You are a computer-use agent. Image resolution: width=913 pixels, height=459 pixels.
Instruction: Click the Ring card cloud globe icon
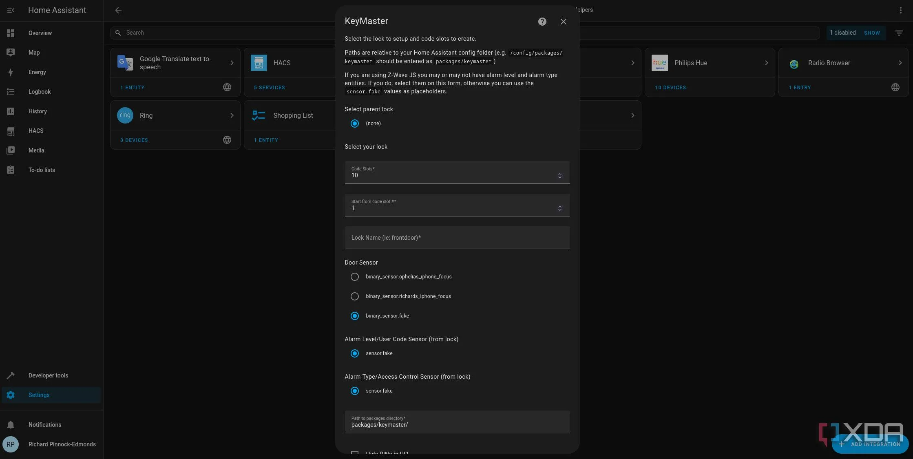tap(227, 140)
